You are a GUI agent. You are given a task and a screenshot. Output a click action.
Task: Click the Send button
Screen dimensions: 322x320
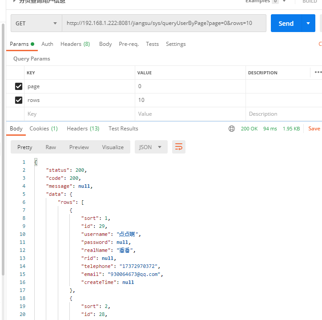tap(286, 23)
